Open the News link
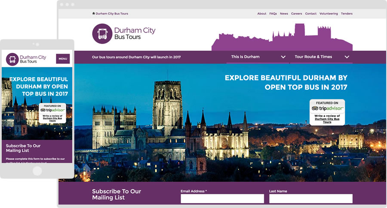 284,14
